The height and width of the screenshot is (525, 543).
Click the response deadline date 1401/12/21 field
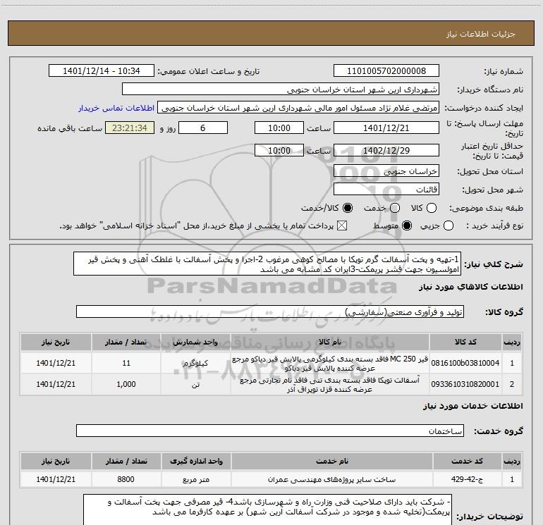point(386,128)
